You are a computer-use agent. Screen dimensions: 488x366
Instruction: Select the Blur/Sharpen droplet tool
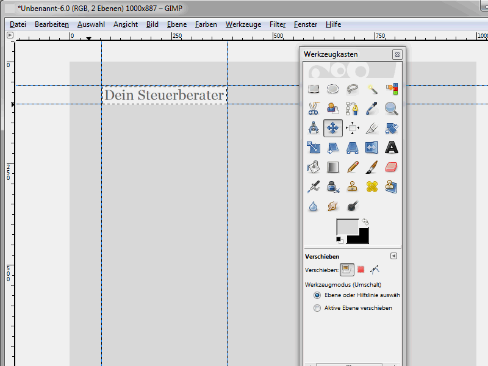(x=314, y=206)
